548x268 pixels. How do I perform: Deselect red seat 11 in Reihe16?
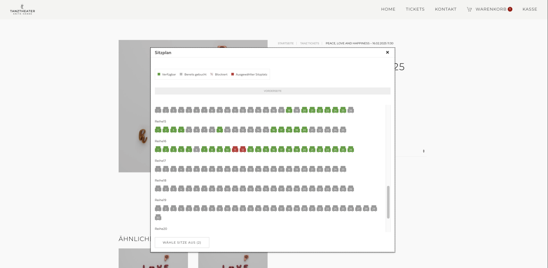pyautogui.click(x=235, y=149)
